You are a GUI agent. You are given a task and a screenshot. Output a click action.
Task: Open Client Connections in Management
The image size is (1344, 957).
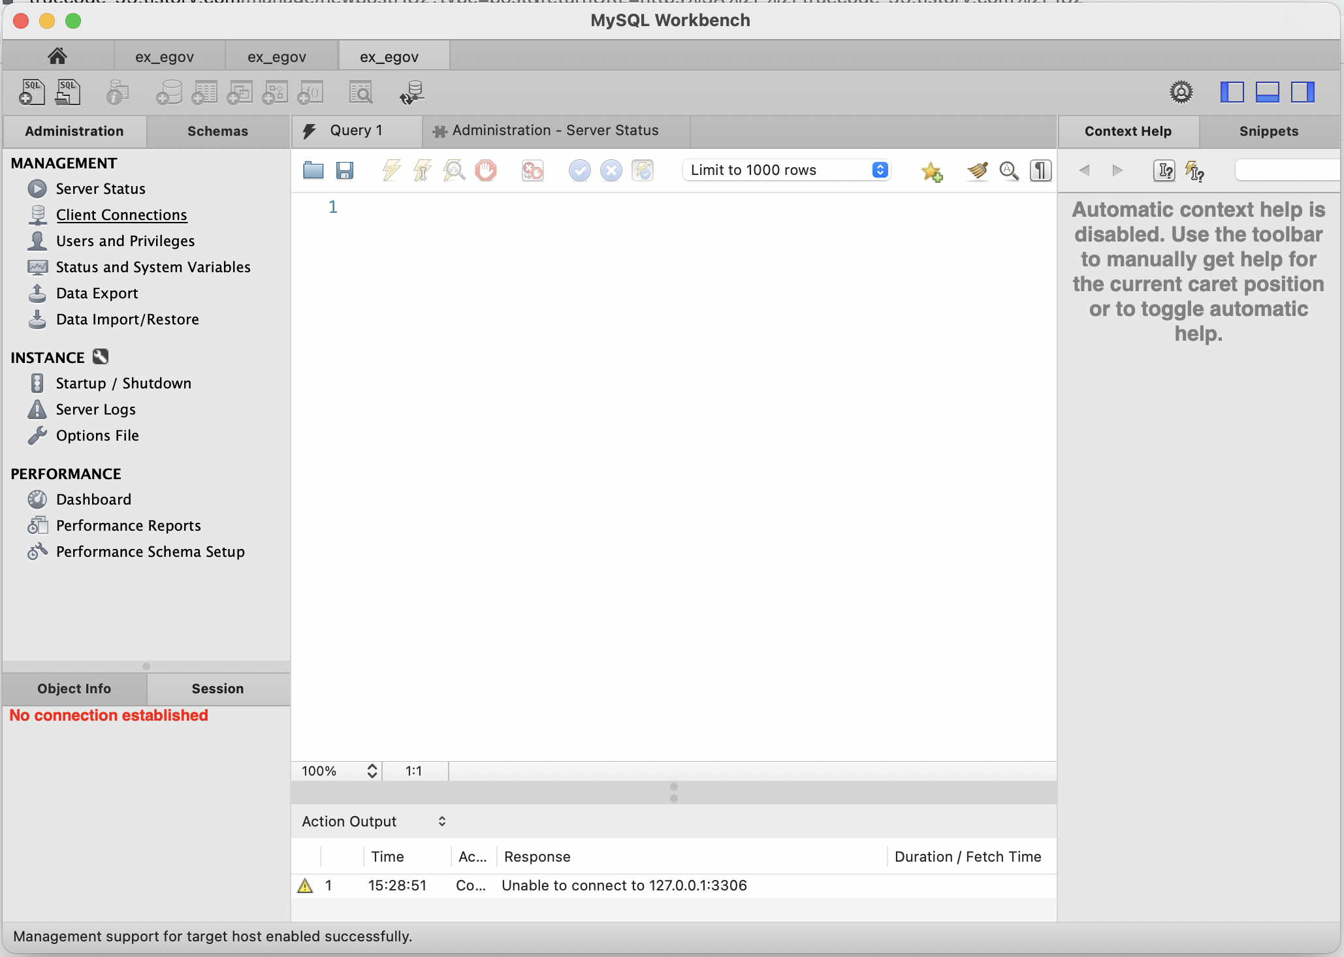[x=121, y=215]
